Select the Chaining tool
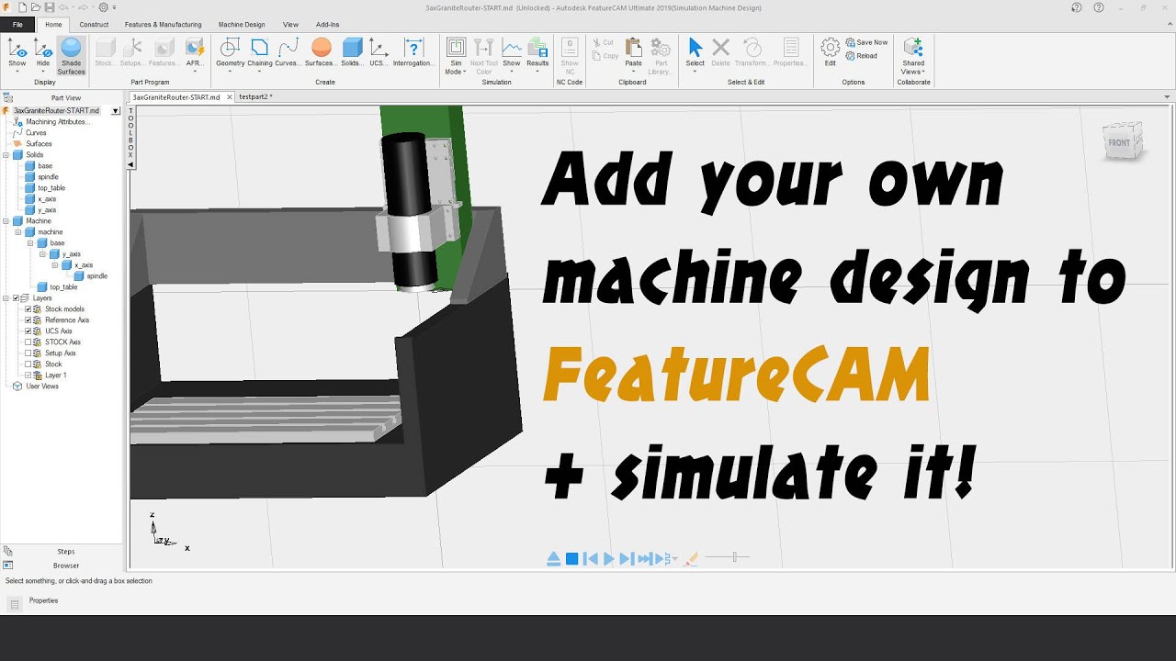Image resolution: width=1176 pixels, height=661 pixels. [260, 52]
